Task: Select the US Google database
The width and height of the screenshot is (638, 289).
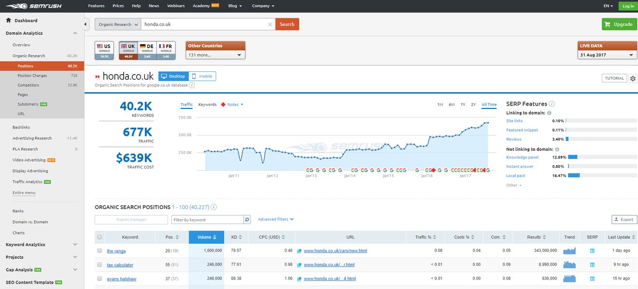Action: click(104, 51)
